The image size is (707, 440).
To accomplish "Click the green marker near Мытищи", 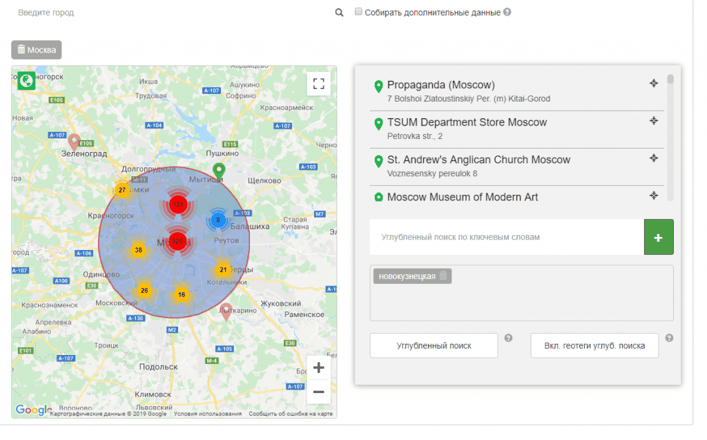I will [x=219, y=170].
